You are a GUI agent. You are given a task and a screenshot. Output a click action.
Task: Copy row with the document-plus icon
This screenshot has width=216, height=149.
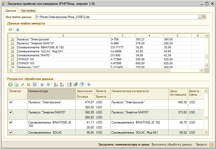[x=16, y=84]
